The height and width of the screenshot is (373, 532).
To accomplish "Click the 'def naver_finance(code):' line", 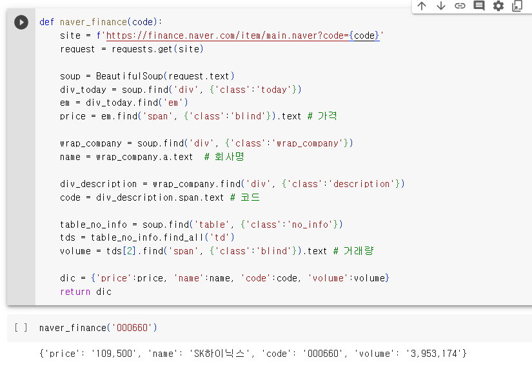I will (101, 22).
